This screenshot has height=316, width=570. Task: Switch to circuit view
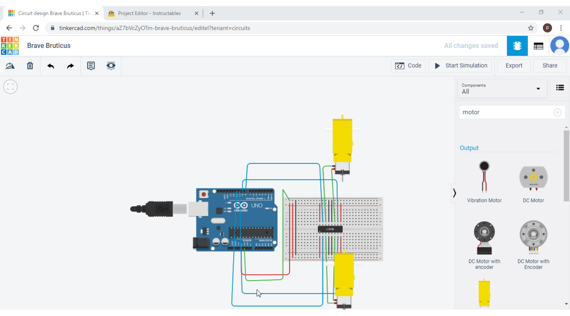(517, 46)
